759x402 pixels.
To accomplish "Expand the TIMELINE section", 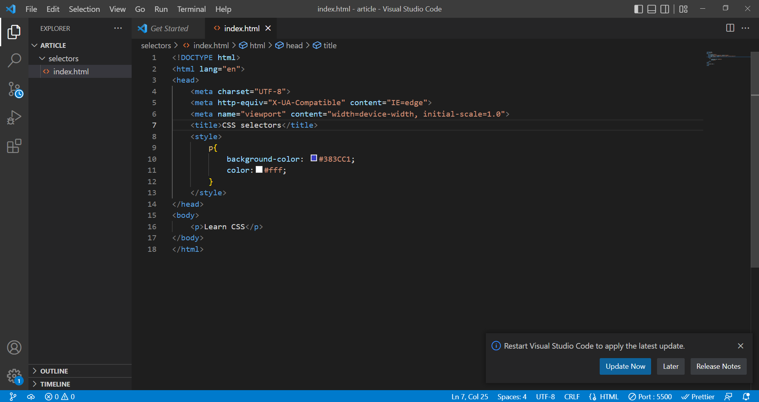I will tap(80, 384).
